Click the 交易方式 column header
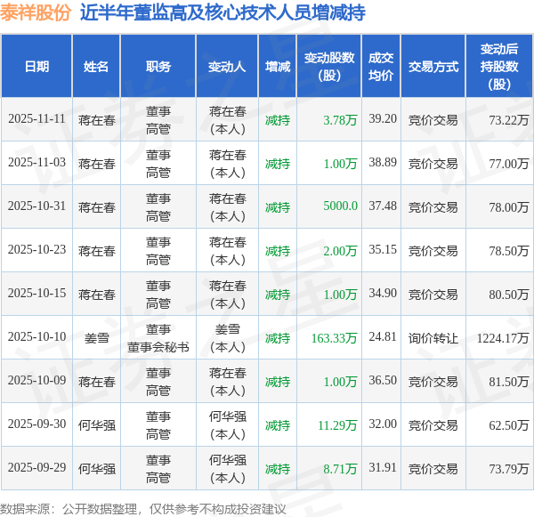Image resolution: width=534 pixels, height=517 pixels. [433, 67]
